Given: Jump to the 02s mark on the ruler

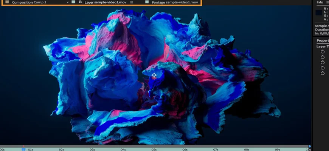Looking at the screenshot, I should click(x=61, y=149).
